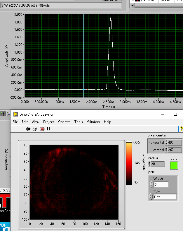Click the Pause execution button
Viewport: 183px width, 231px height.
point(48,129)
